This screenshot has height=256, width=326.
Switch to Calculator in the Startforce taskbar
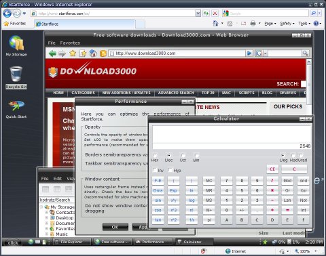[194, 242]
